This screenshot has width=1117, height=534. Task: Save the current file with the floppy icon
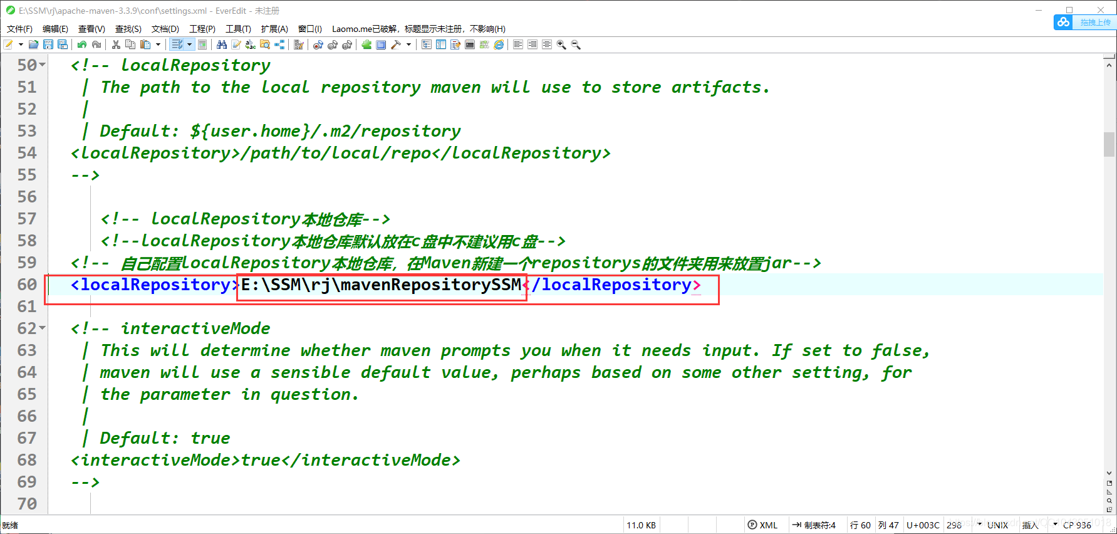[48, 45]
